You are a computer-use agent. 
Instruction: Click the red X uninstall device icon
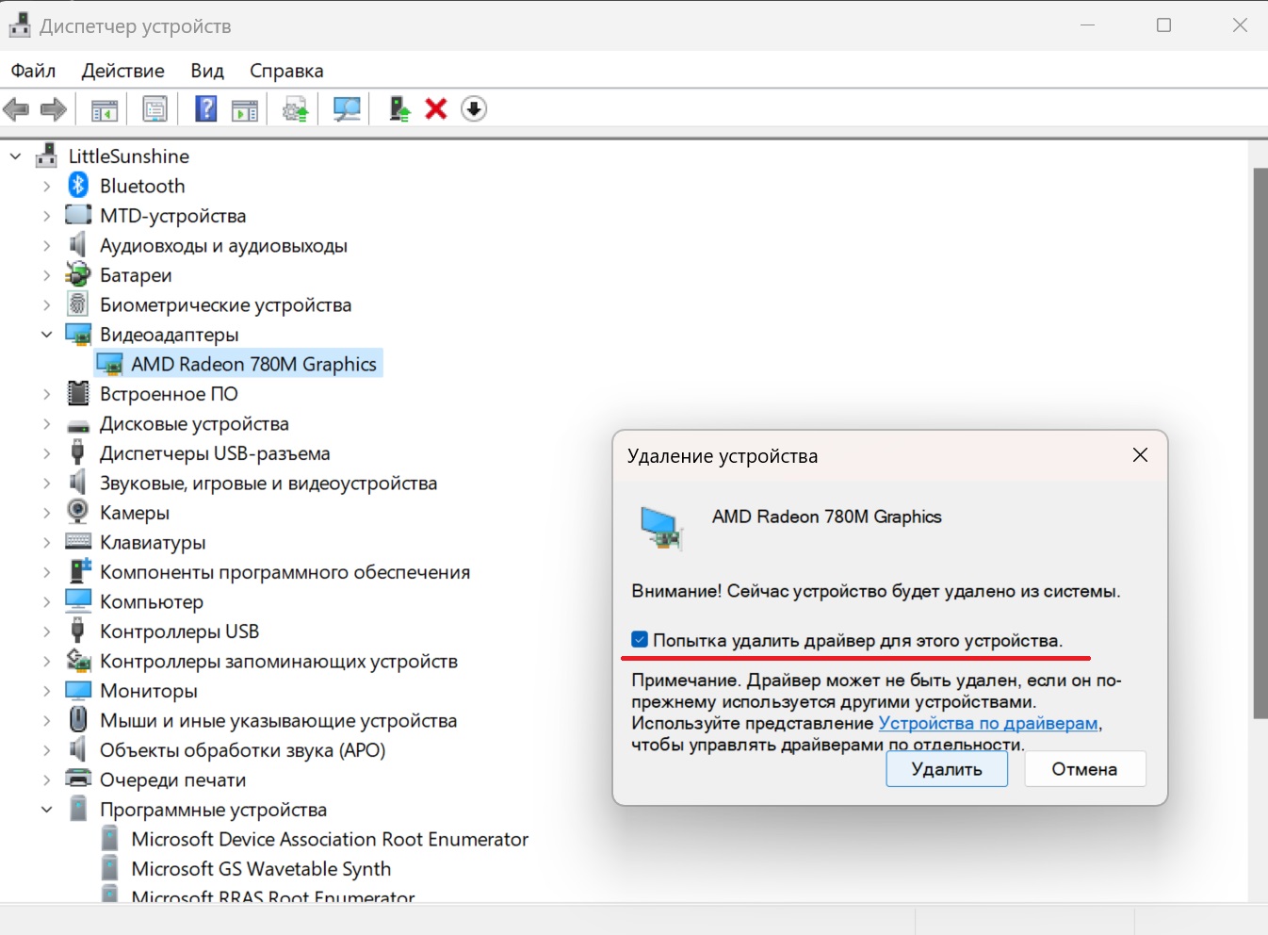coord(435,109)
